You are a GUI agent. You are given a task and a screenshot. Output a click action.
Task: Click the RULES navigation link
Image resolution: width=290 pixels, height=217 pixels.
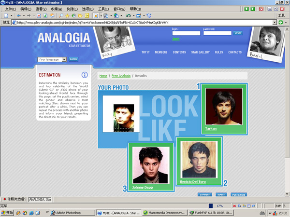click(219, 53)
